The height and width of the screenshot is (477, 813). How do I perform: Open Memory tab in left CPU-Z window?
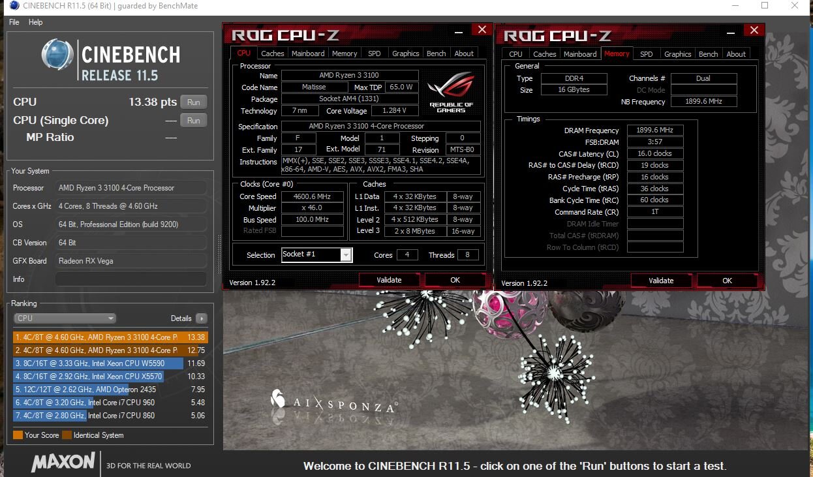click(345, 54)
